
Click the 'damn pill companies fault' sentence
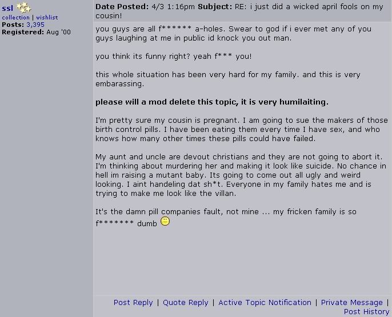point(226,217)
